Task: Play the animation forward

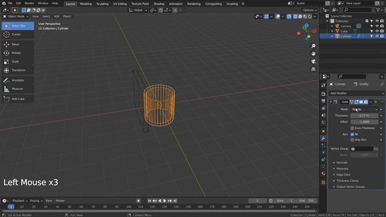Action: [x=165, y=201]
